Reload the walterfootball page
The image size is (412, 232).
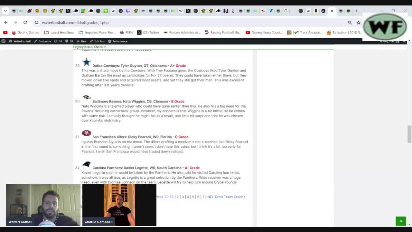pos(25,23)
